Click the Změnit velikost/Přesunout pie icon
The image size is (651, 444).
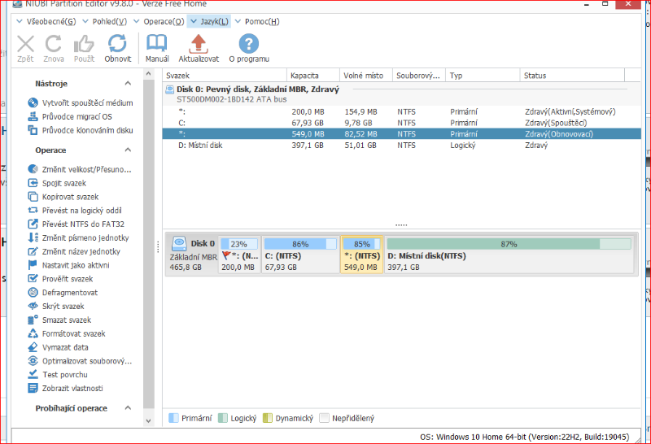[33, 169]
